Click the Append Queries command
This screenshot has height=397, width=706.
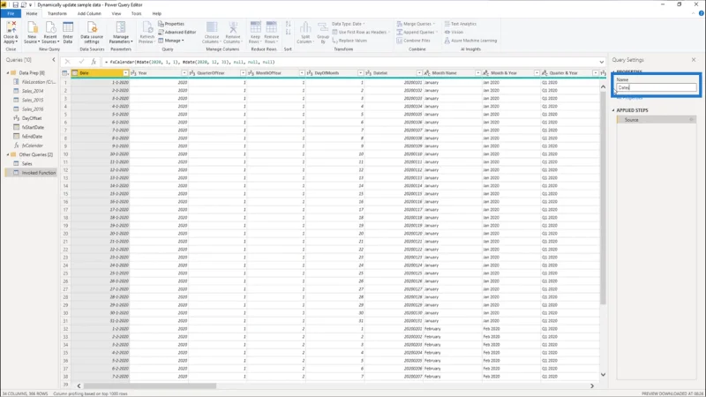point(416,32)
